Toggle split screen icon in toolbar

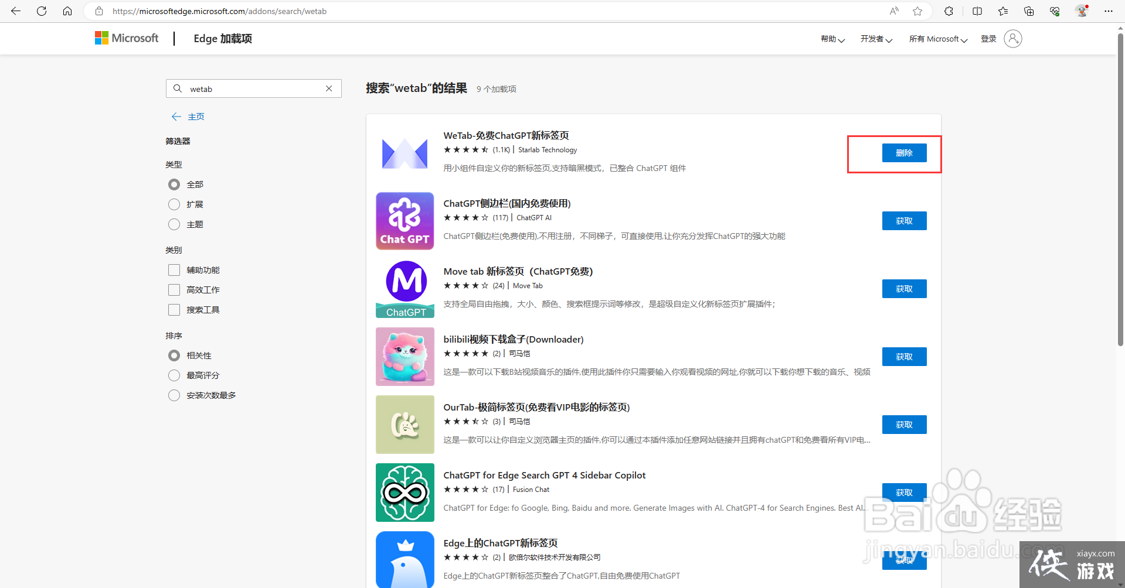click(x=977, y=11)
